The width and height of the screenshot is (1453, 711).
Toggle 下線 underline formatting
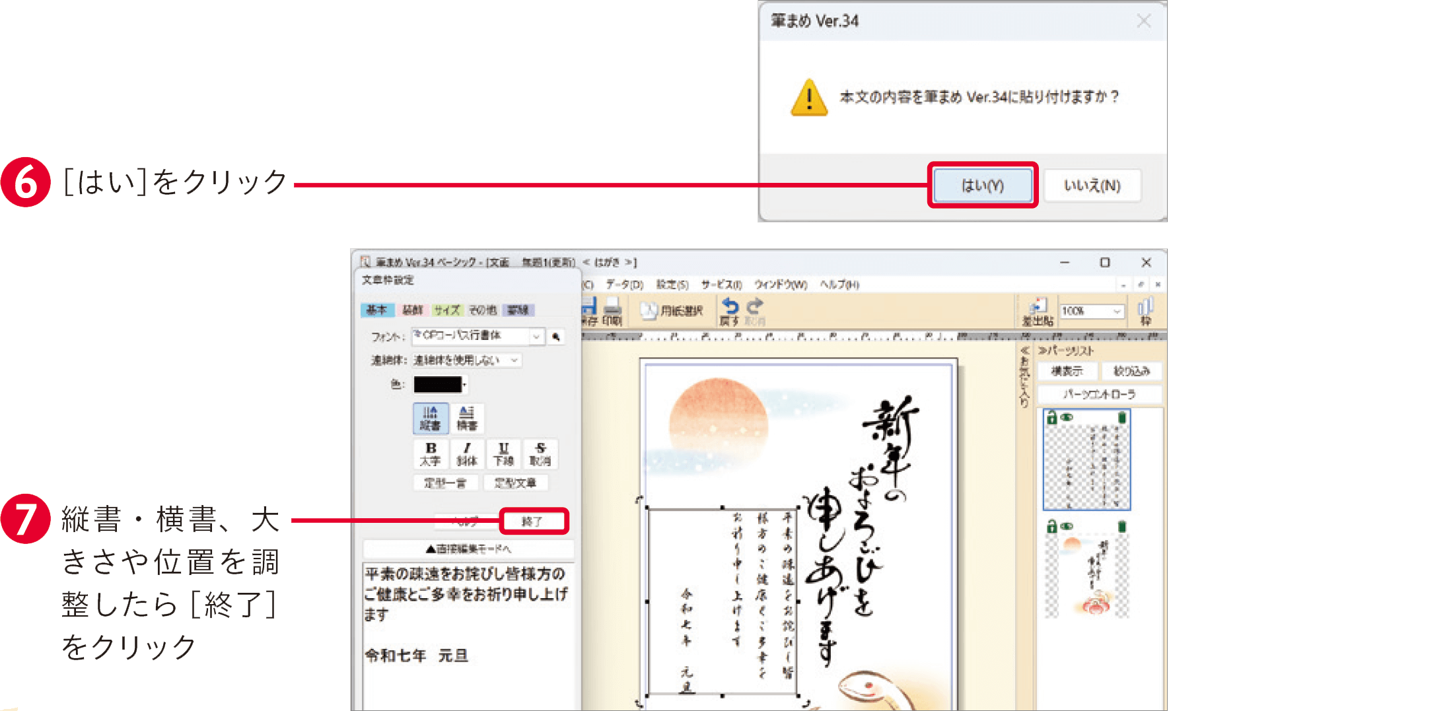click(x=503, y=454)
